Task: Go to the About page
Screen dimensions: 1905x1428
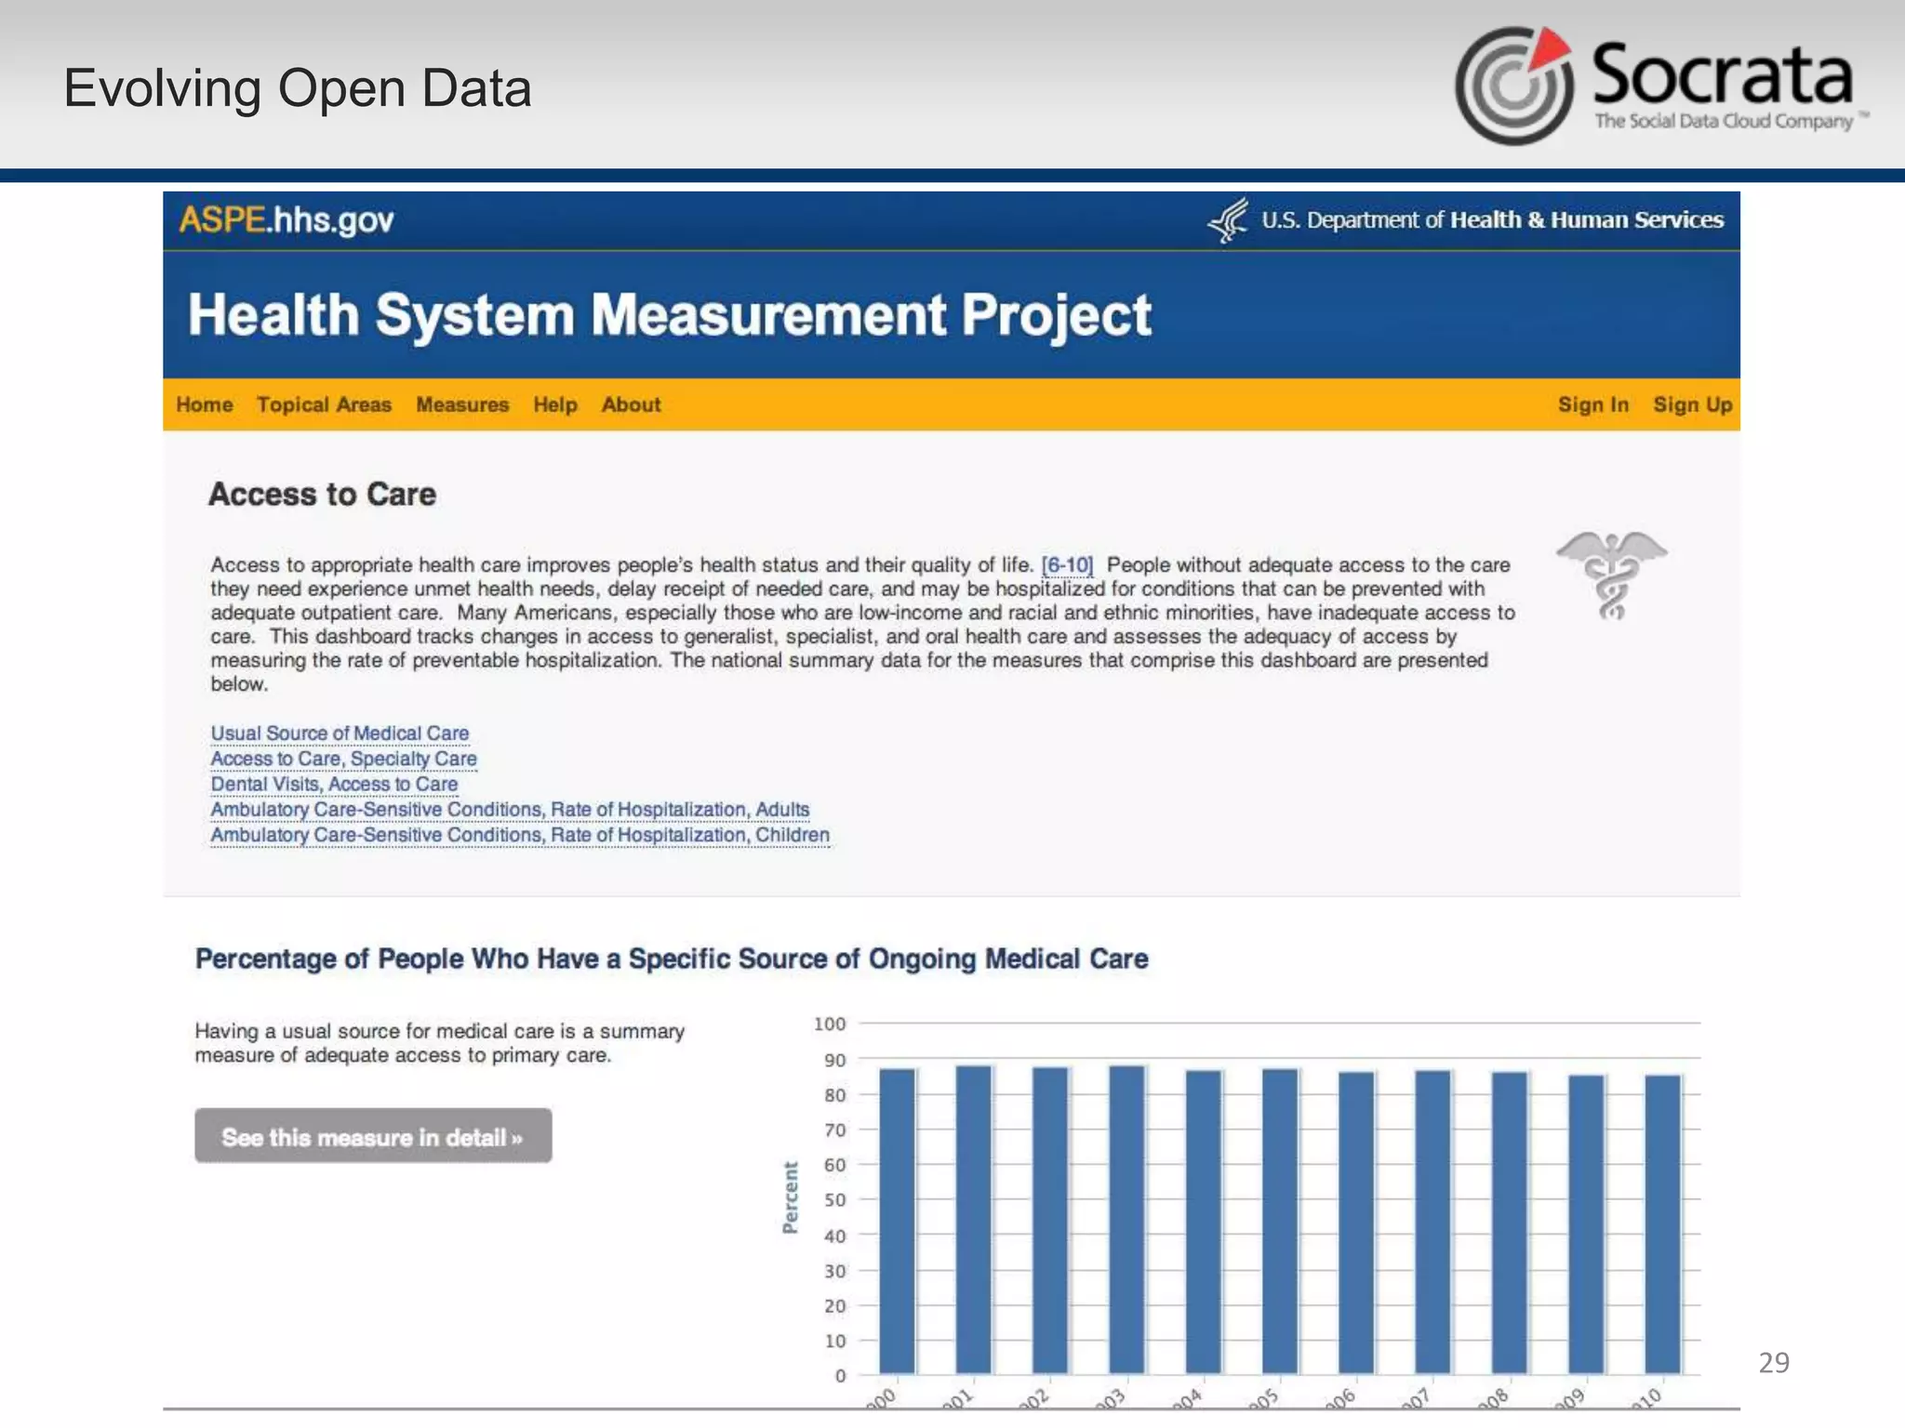Action: pyautogui.click(x=631, y=404)
